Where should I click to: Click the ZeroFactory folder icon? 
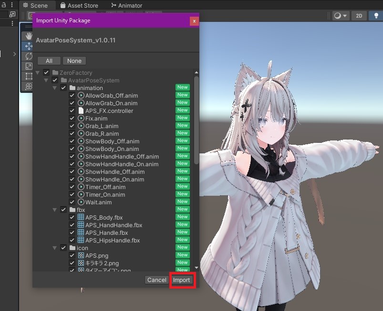pyautogui.click(x=55, y=72)
